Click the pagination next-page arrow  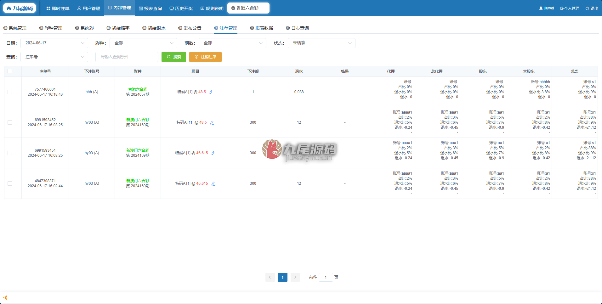coord(295,277)
